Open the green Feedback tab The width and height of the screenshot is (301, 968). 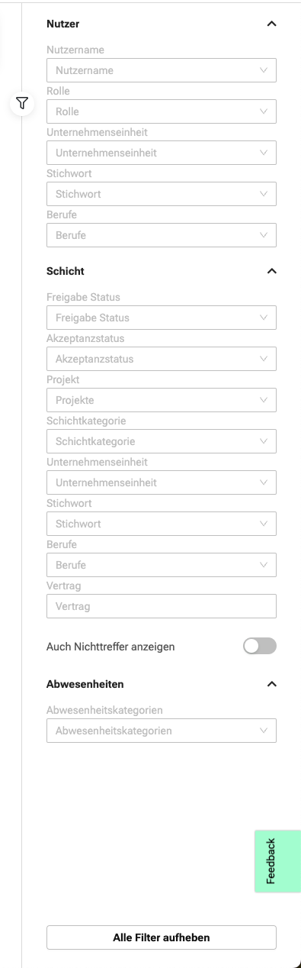(277, 861)
